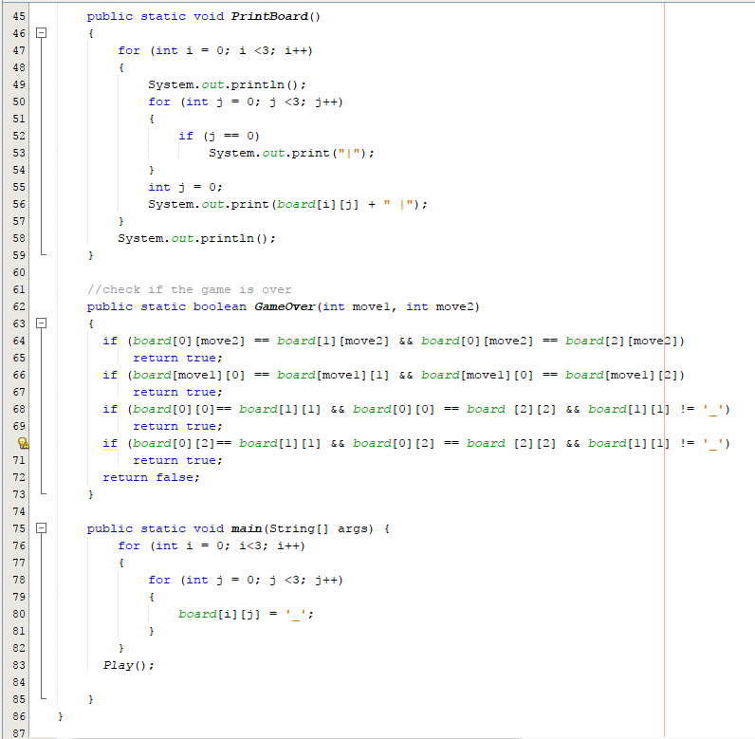Click line number 45 in gutter
The width and height of the screenshot is (755, 739).
coord(19,16)
